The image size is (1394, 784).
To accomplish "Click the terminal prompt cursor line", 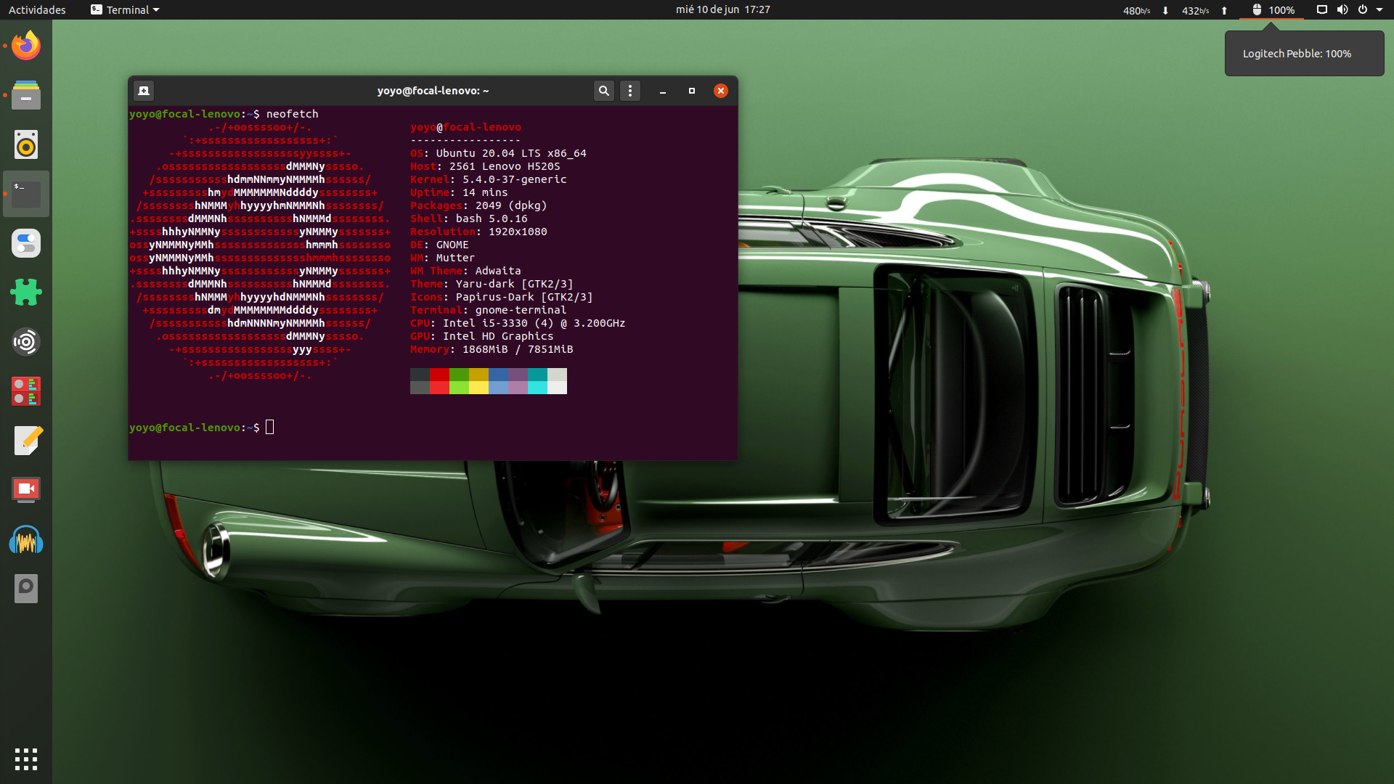I will (270, 428).
